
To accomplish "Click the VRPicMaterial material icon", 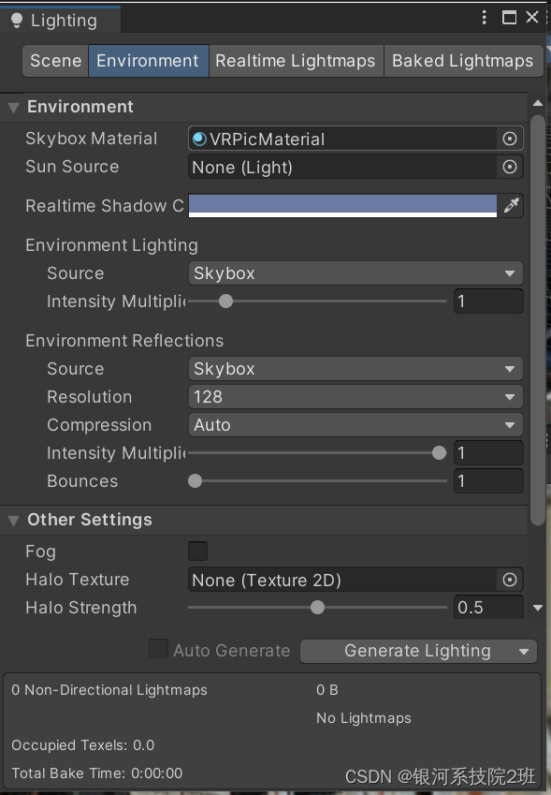I will [199, 139].
